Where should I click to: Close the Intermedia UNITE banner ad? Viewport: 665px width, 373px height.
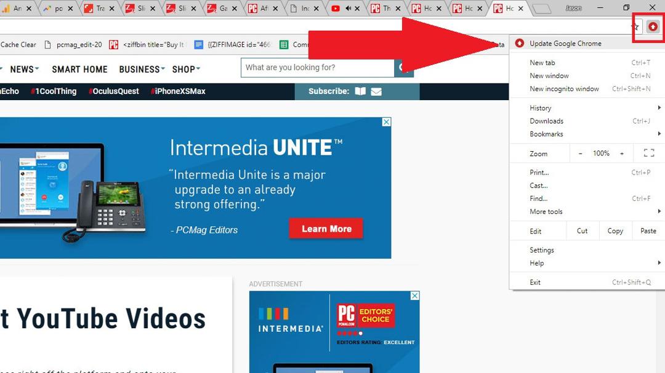[386, 122]
